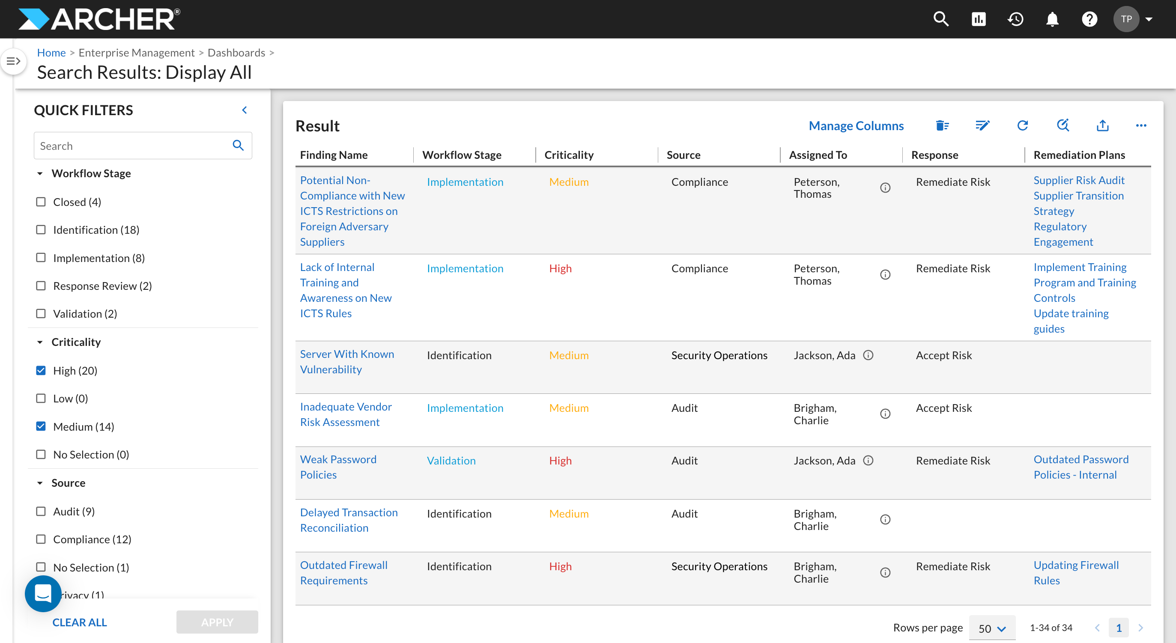This screenshot has height=643, width=1176.
Task: Open the reports chart icon
Action: point(978,19)
